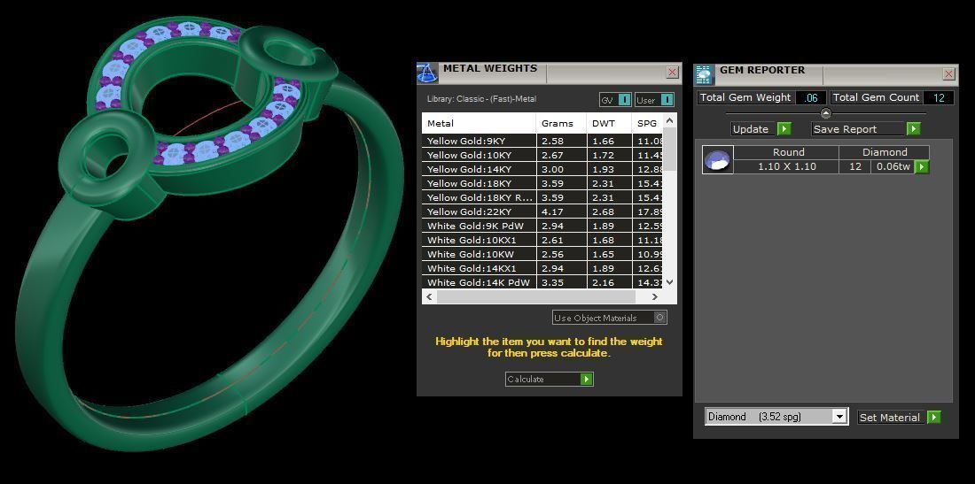Toggle the User library switch
Image resolution: width=975 pixels, height=484 pixels.
tap(667, 100)
